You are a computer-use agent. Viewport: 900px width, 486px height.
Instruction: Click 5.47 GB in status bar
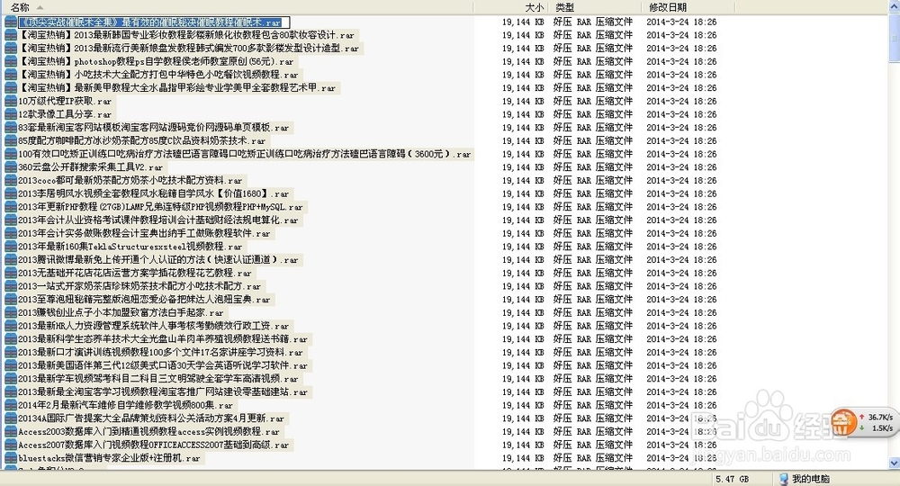pyautogui.click(x=732, y=479)
